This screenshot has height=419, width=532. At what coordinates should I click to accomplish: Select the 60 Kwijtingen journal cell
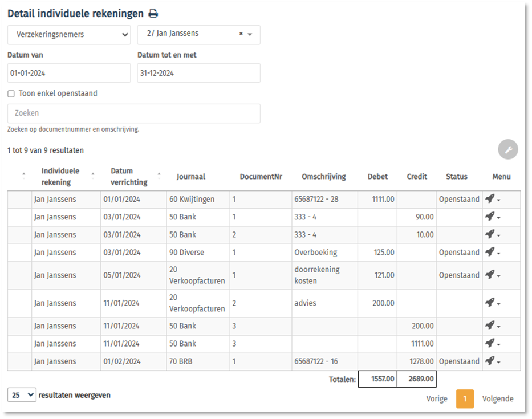(x=198, y=200)
